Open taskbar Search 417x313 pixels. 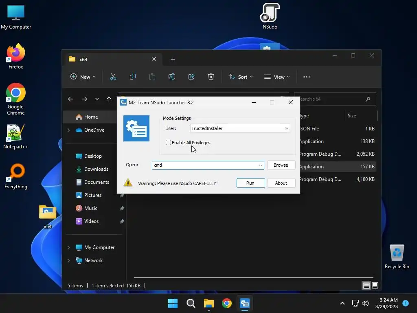(x=191, y=303)
